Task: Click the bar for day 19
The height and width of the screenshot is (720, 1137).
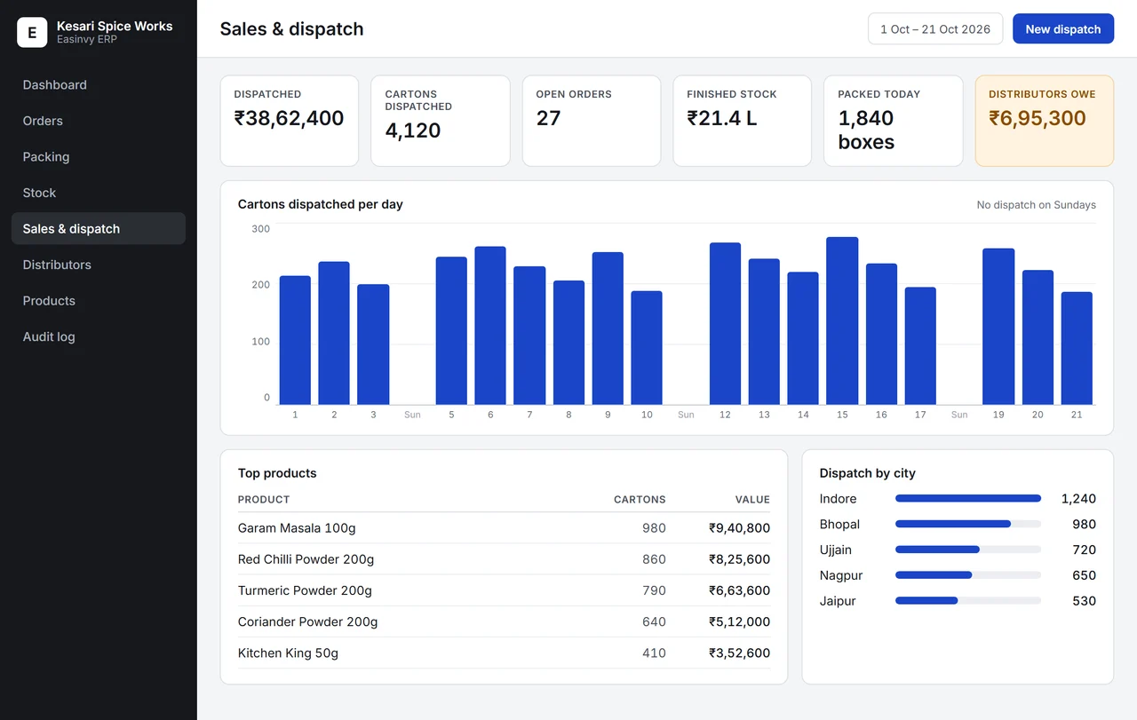Action: (x=998, y=327)
